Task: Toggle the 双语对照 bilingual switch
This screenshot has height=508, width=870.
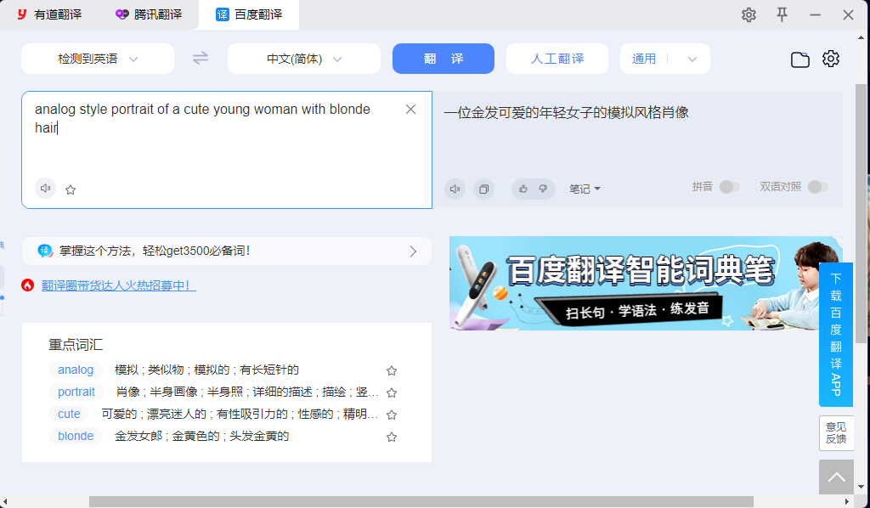Action: coord(818,187)
